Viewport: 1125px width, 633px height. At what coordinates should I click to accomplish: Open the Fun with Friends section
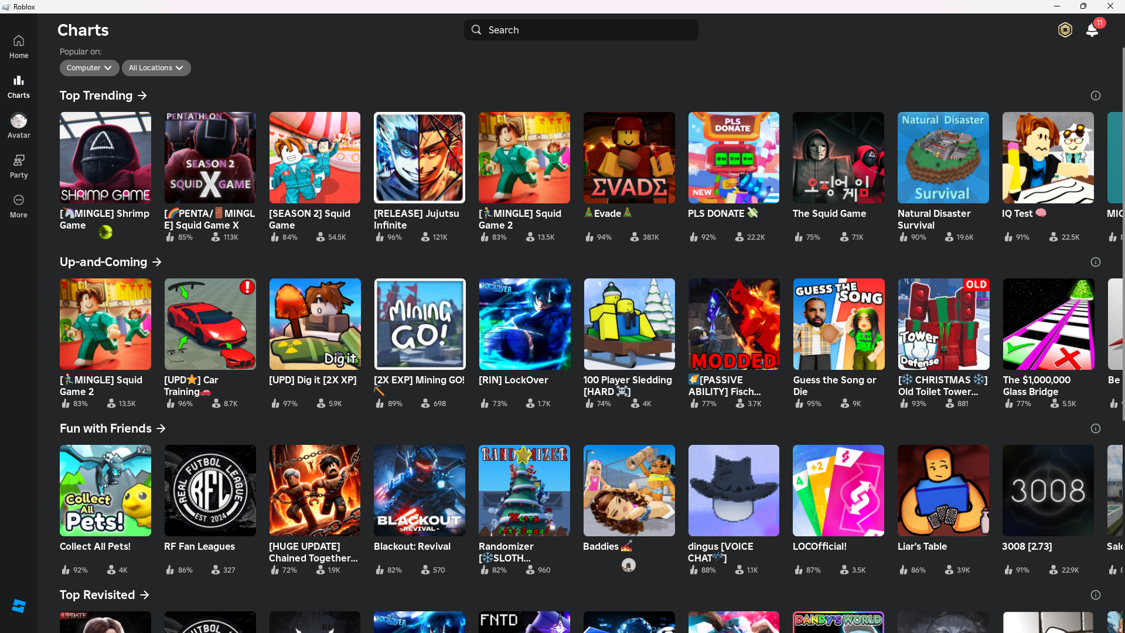[x=112, y=428]
